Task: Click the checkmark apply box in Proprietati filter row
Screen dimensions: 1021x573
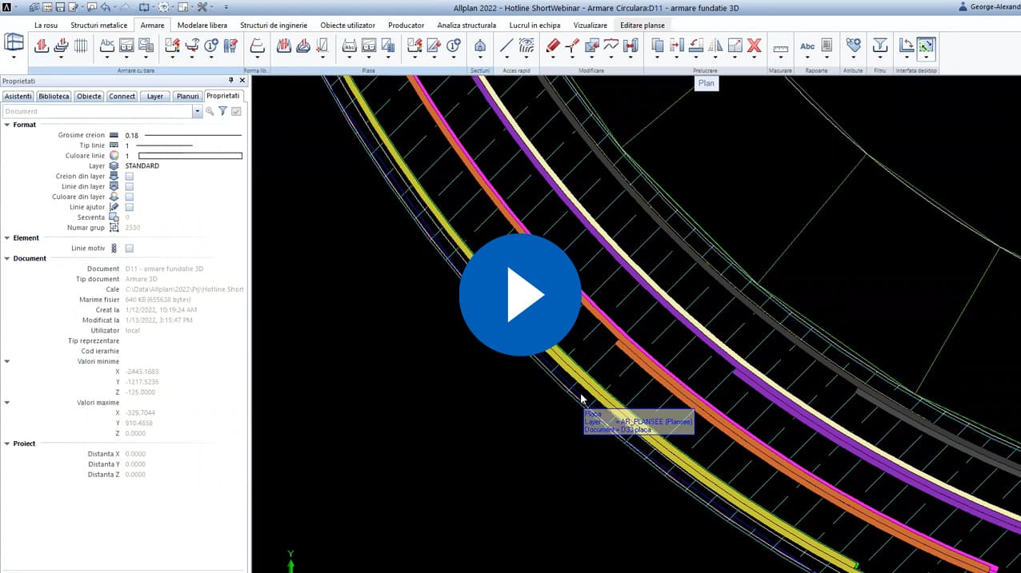Action: pyautogui.click(x=236, y=112)
